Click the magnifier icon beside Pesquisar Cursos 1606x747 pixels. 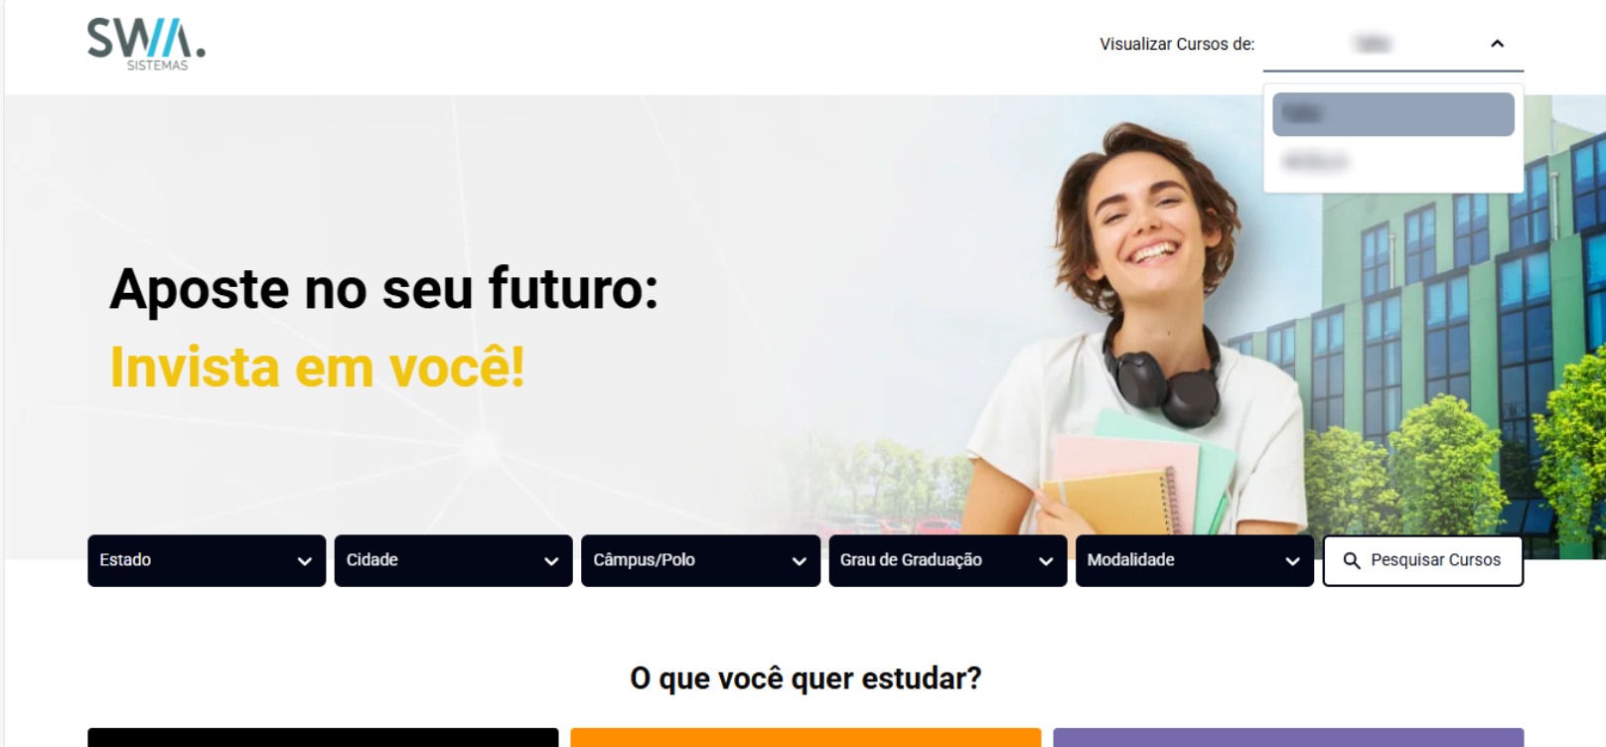tap(1352, 561)
